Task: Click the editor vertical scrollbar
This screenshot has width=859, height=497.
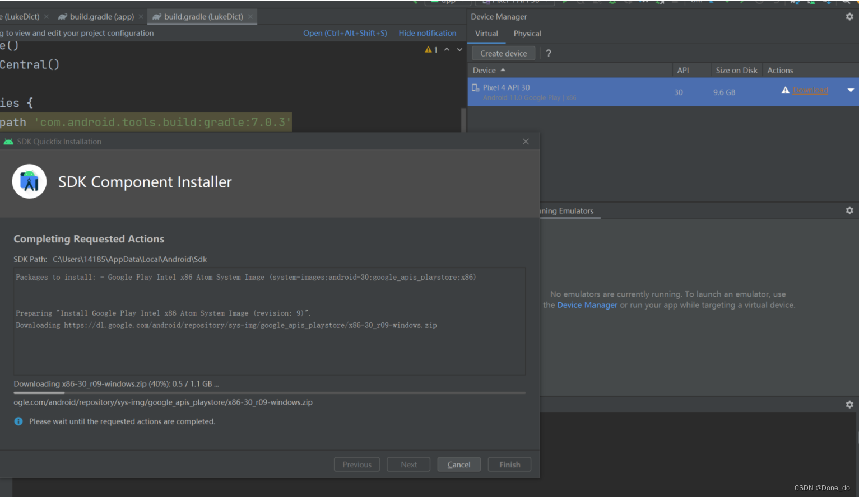Action: click(x=463, y=120)
